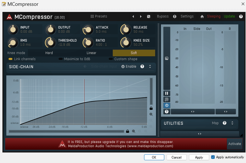Load the next preset arrow
Viewport: 246px width, 163px height.
pos(141,17)
